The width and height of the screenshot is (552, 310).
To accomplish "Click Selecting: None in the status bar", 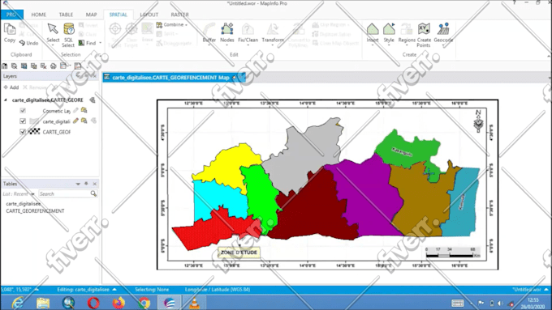I will 152,290.
